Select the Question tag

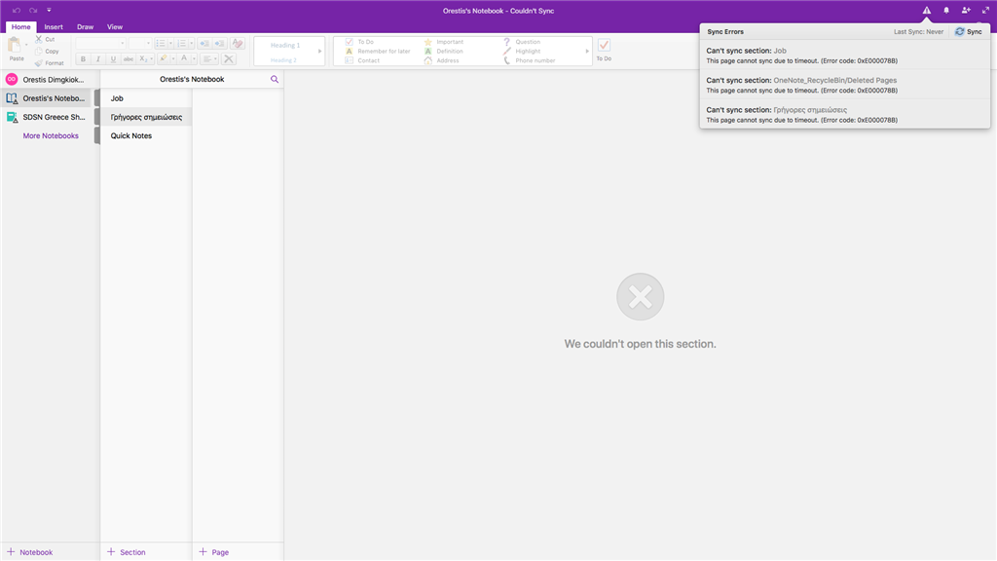point(522,42)
